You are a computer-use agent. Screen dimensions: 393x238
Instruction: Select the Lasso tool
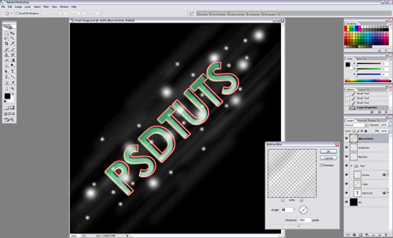point(7,39)
